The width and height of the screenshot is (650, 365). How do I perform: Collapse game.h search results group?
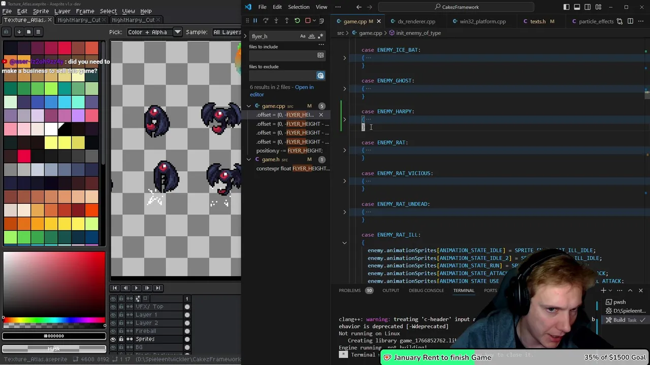pos(249,159)
